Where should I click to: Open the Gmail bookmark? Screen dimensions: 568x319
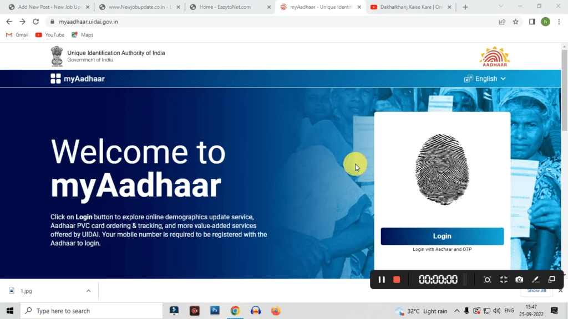pos(17,35)
